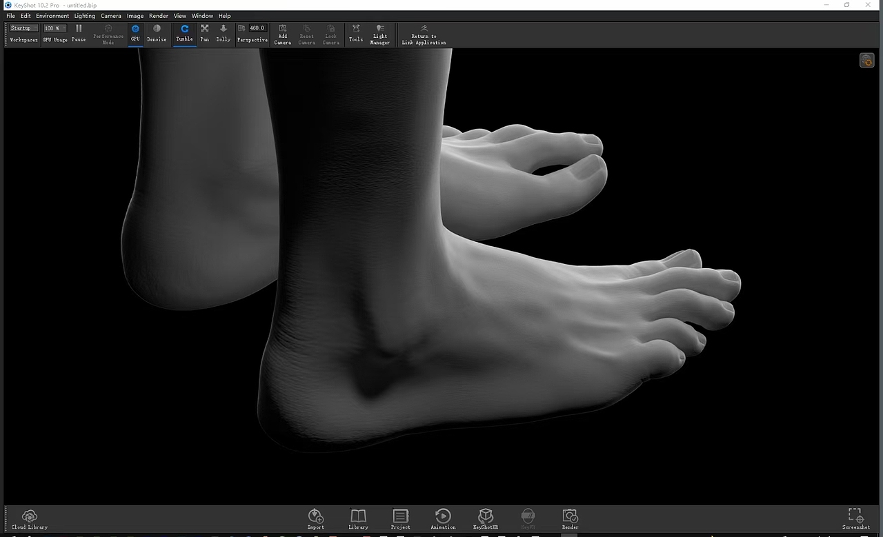The image size is (883, 537).
Task: Open the Workspaces dropdown showing Startup
Action: (x=24, y=28)
